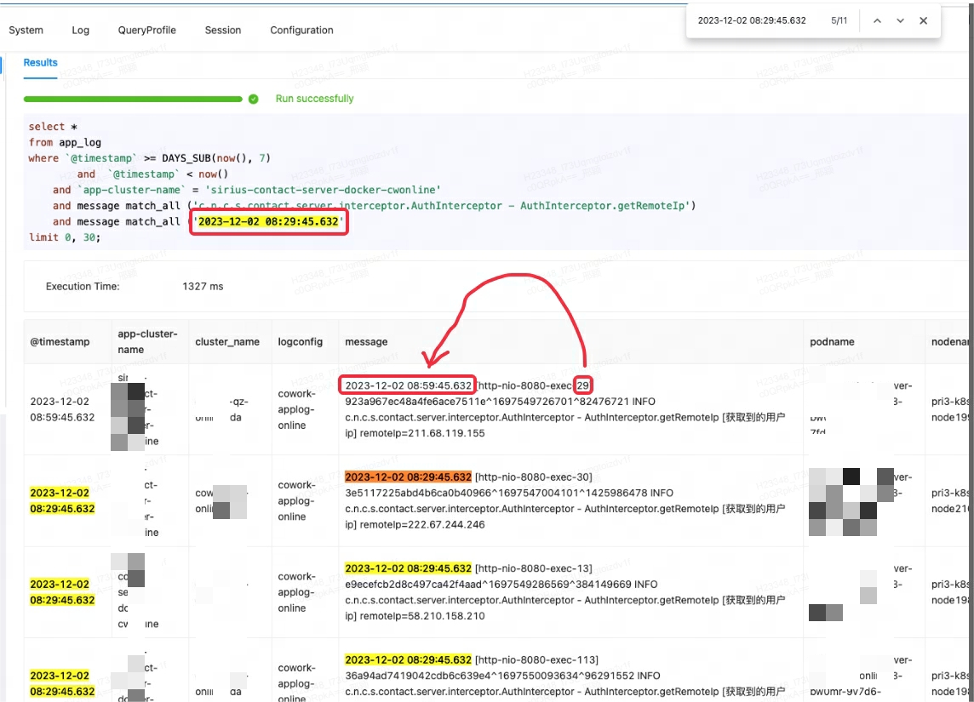974x702 pixels.
Task: Click the highlighted timestamp in the SQL query
Action: [x=270, y=222]
